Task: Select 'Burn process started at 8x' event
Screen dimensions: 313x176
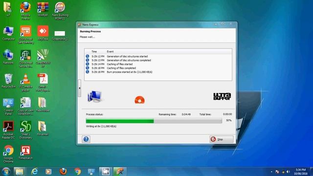Action: click(x=130, y=72)
